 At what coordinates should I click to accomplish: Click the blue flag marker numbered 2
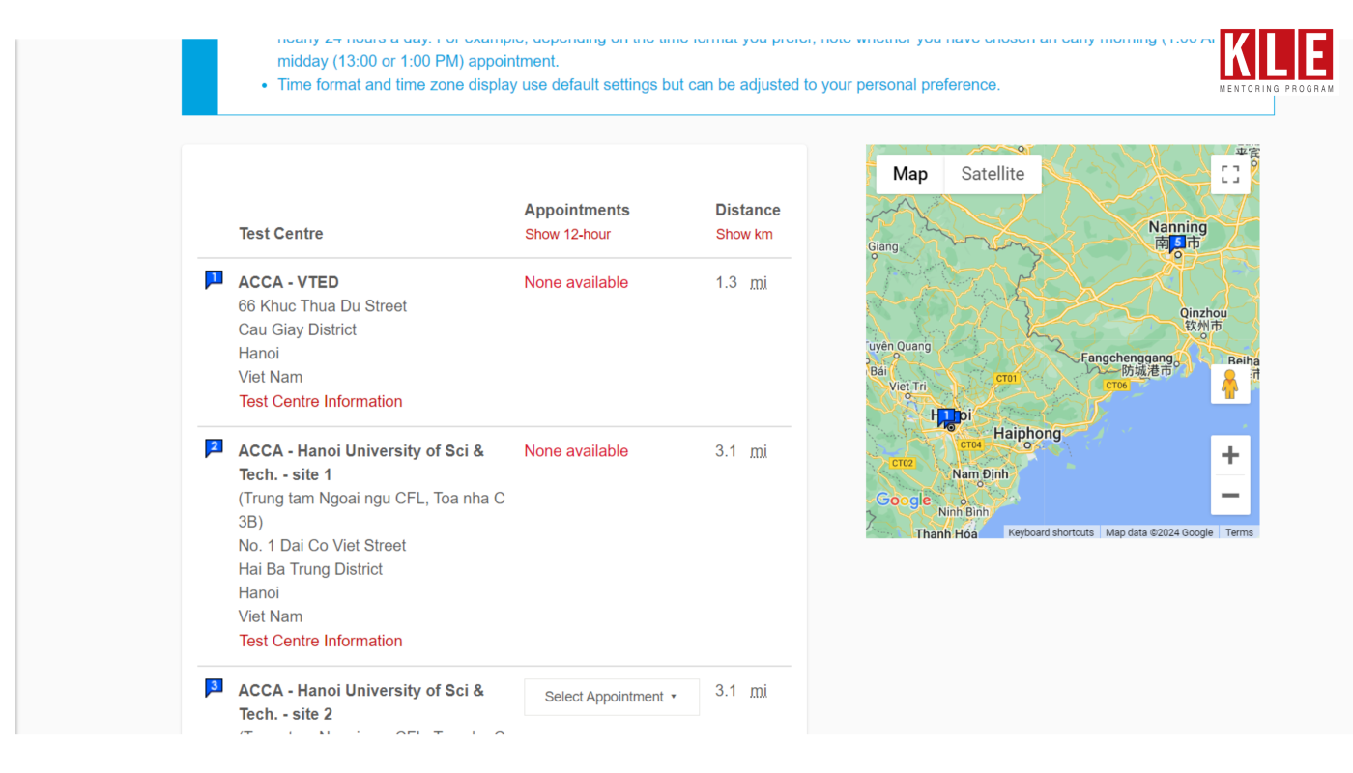pyautogui.click(x=214, y=448)
